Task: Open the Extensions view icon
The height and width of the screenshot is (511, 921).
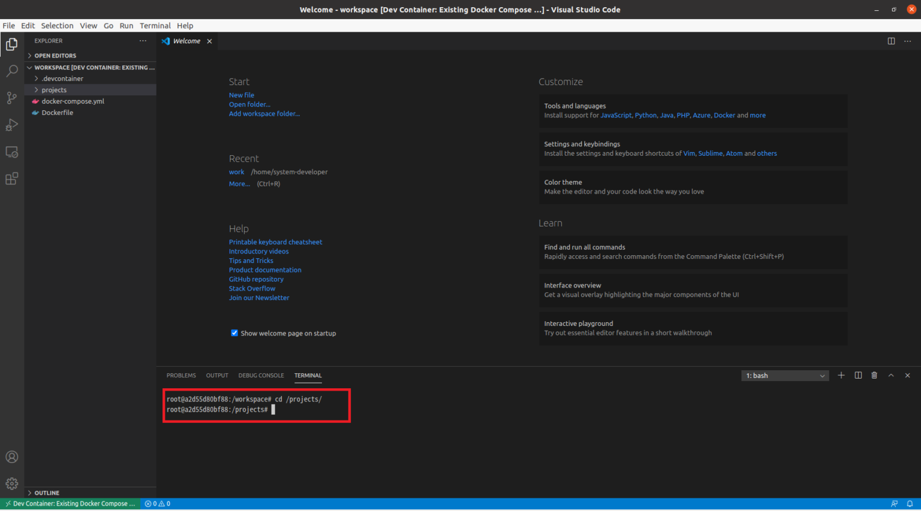Action: tap(12, 178)
